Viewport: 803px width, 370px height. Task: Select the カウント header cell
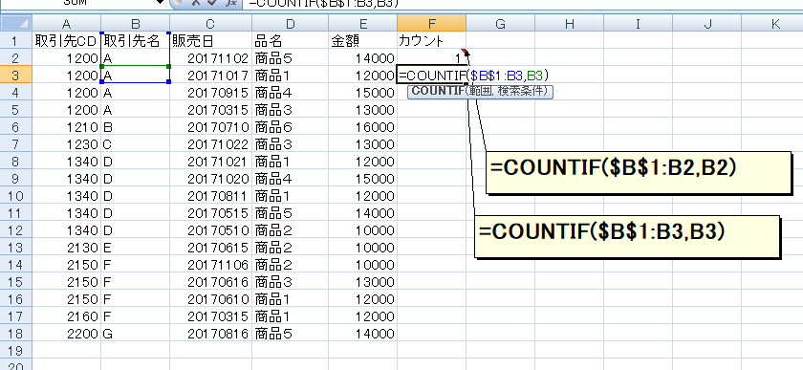click(x=432, y=40)
